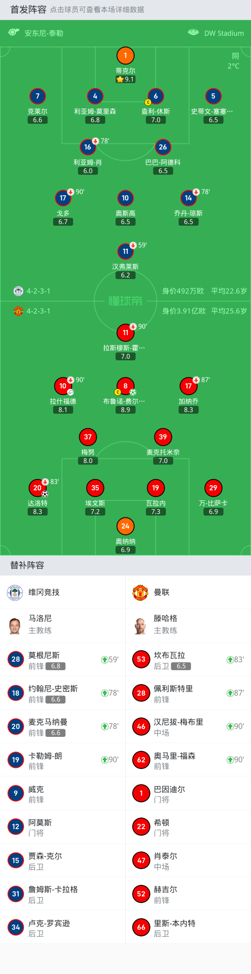Image resolution: width=251 pixels, height=974 pixels.
Task: Click Wigan crest beside top 4-2-3-1
Action: click(x=18, y=291)
